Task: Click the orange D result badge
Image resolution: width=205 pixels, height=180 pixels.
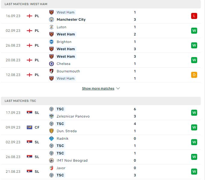Action: (x=194, y=75)
